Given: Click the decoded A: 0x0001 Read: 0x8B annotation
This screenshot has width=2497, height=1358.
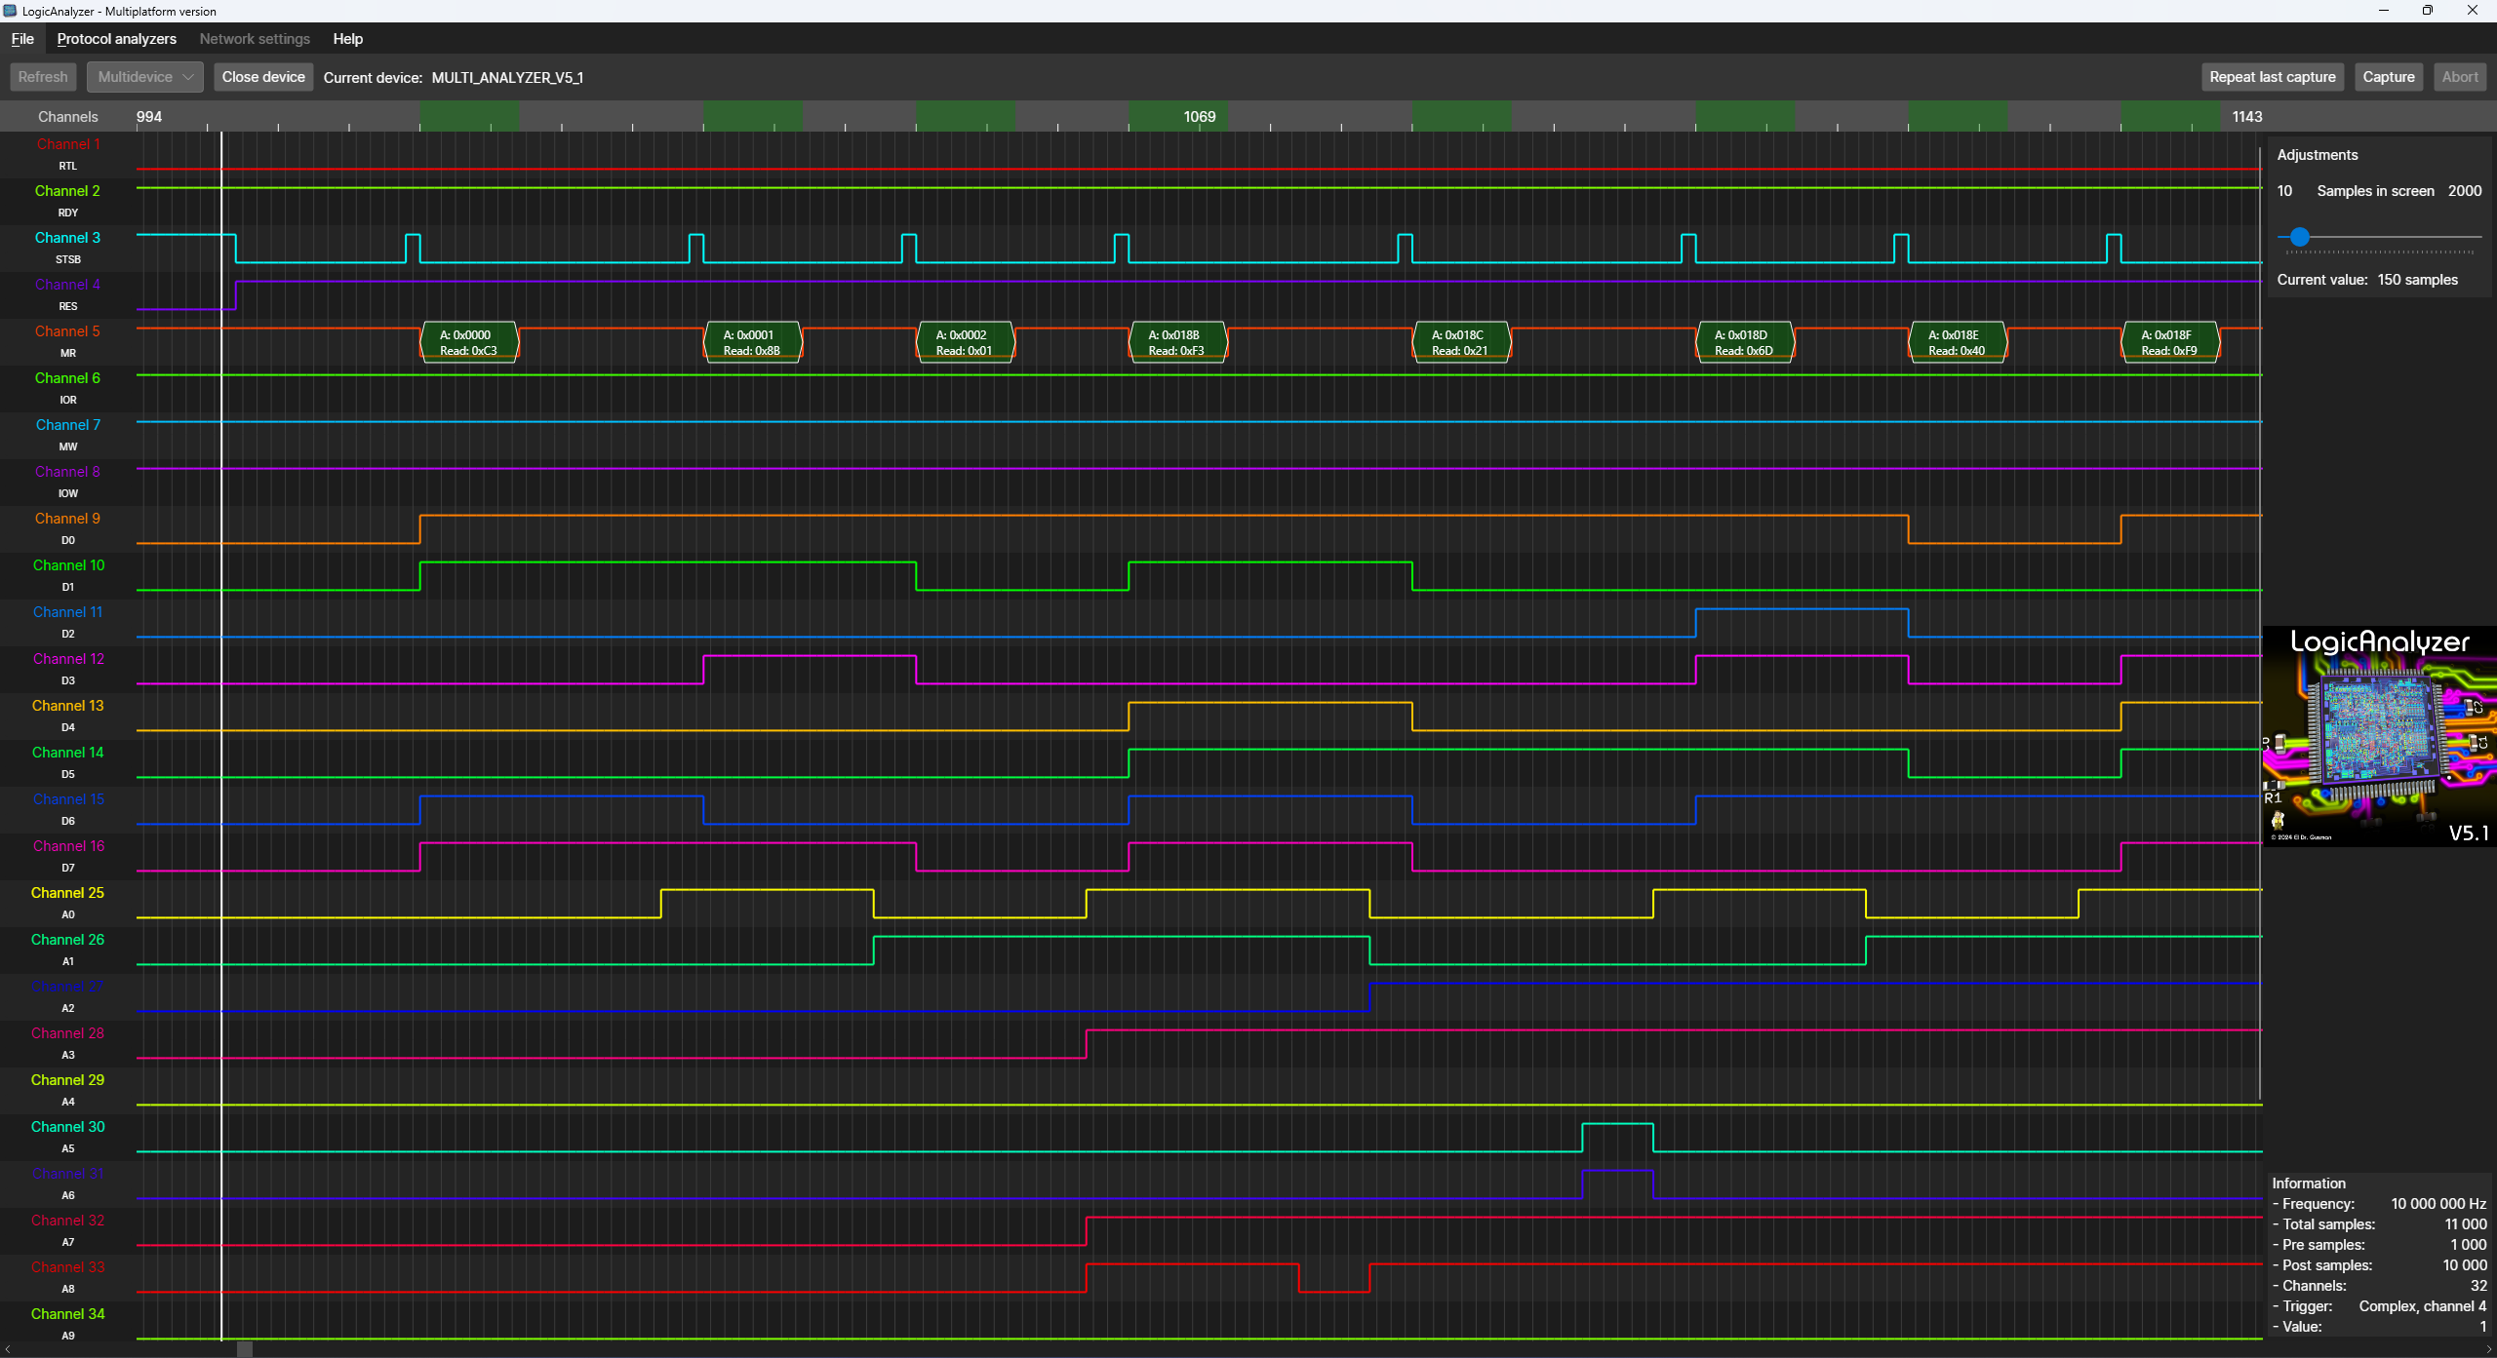Looking at the screenshot, I should [753, 342].
